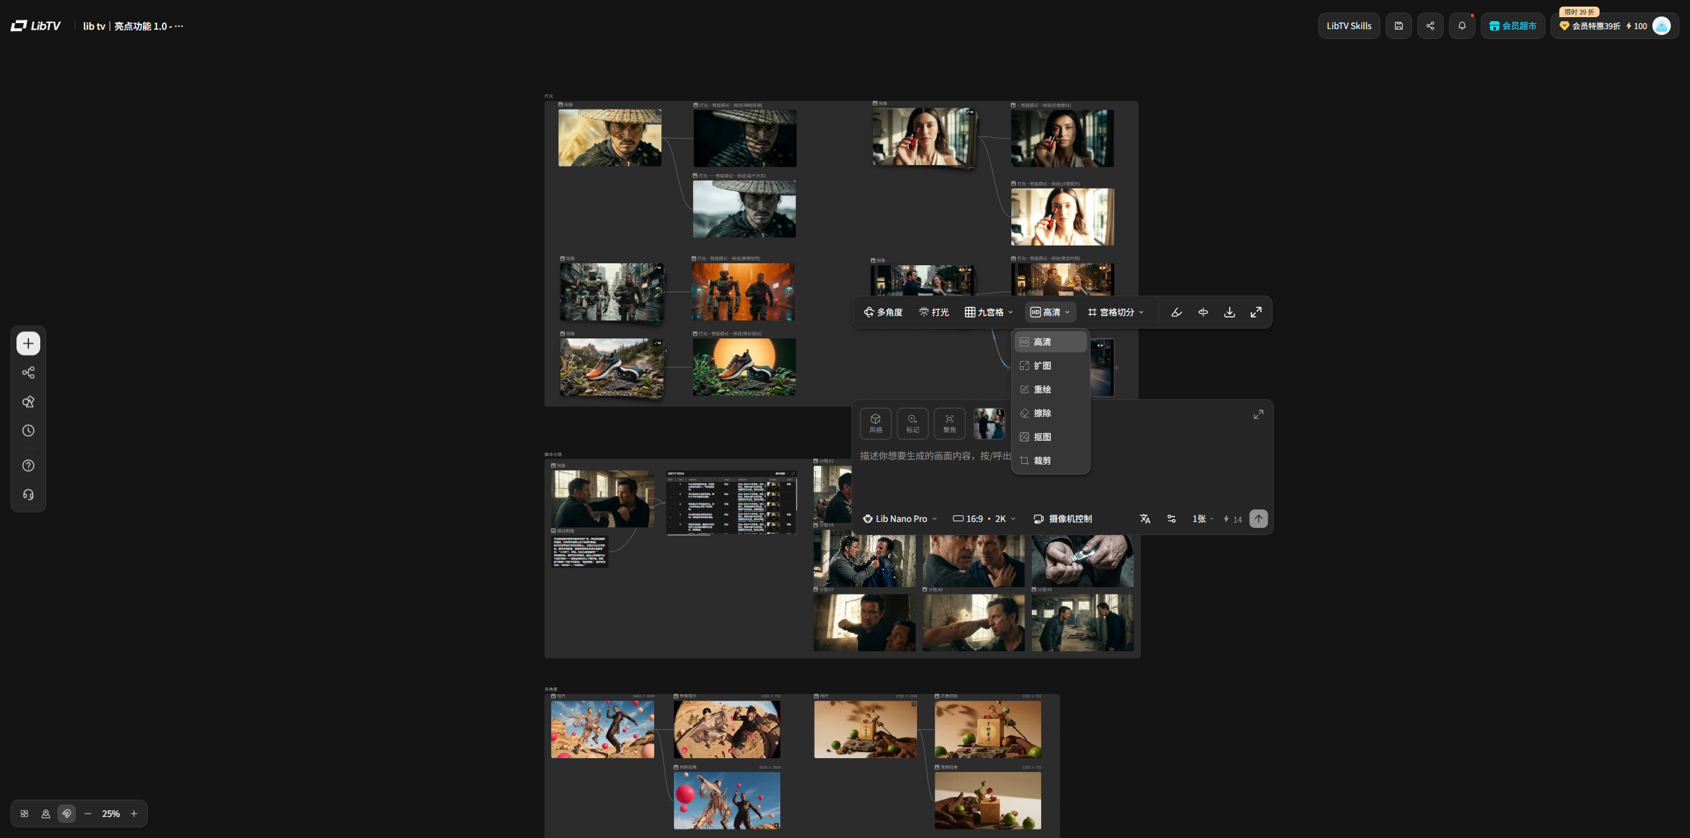
Task: Zoom out with the minus button
Action: pyautogui.click(x=88, y=814)
